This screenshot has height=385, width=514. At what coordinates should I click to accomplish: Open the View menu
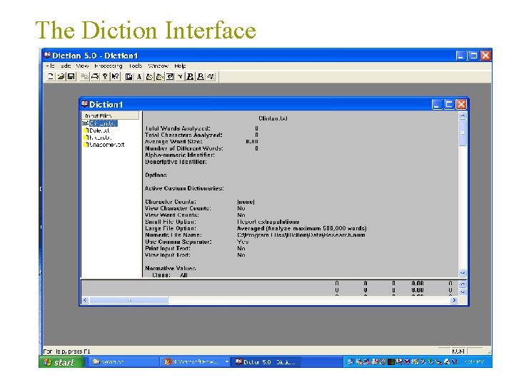coord(82,66)
